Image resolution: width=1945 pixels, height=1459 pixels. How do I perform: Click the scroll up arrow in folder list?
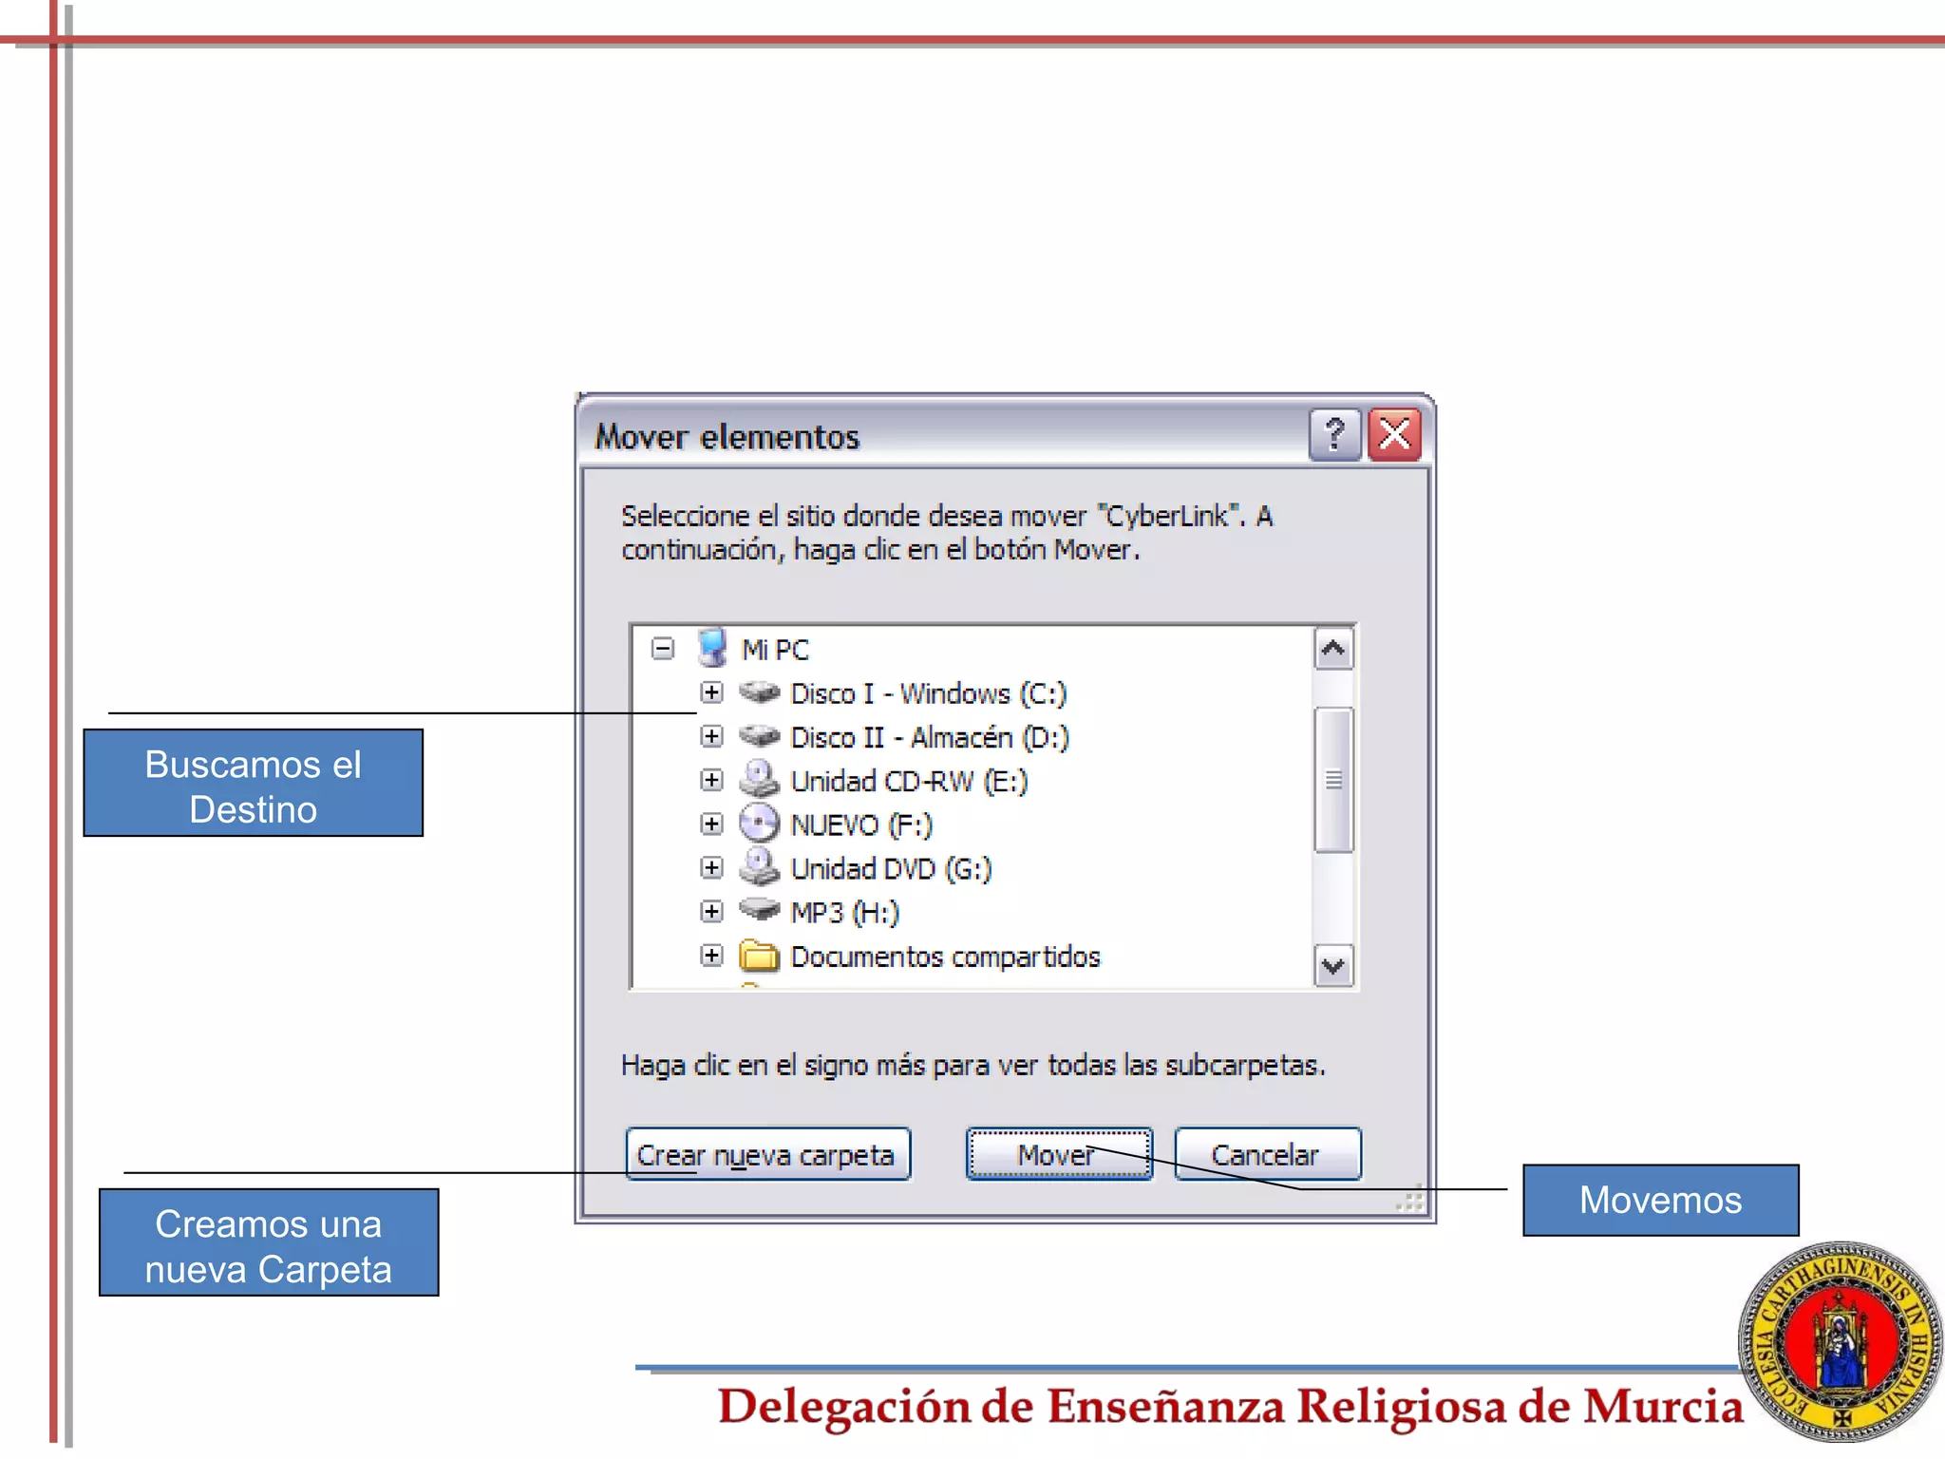click(1333, 650)
